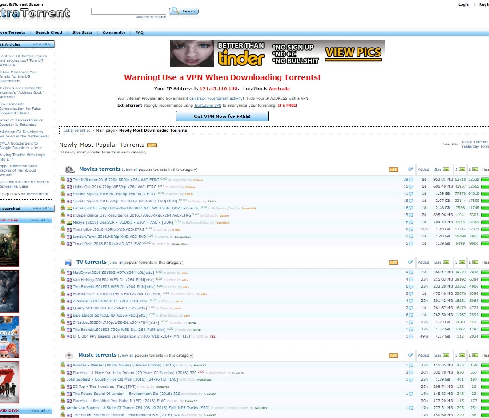Click download icon for The.Infiltrator.2016.720p torrent
This screenshot has height=418, width=489.
[x=63, y=179]
